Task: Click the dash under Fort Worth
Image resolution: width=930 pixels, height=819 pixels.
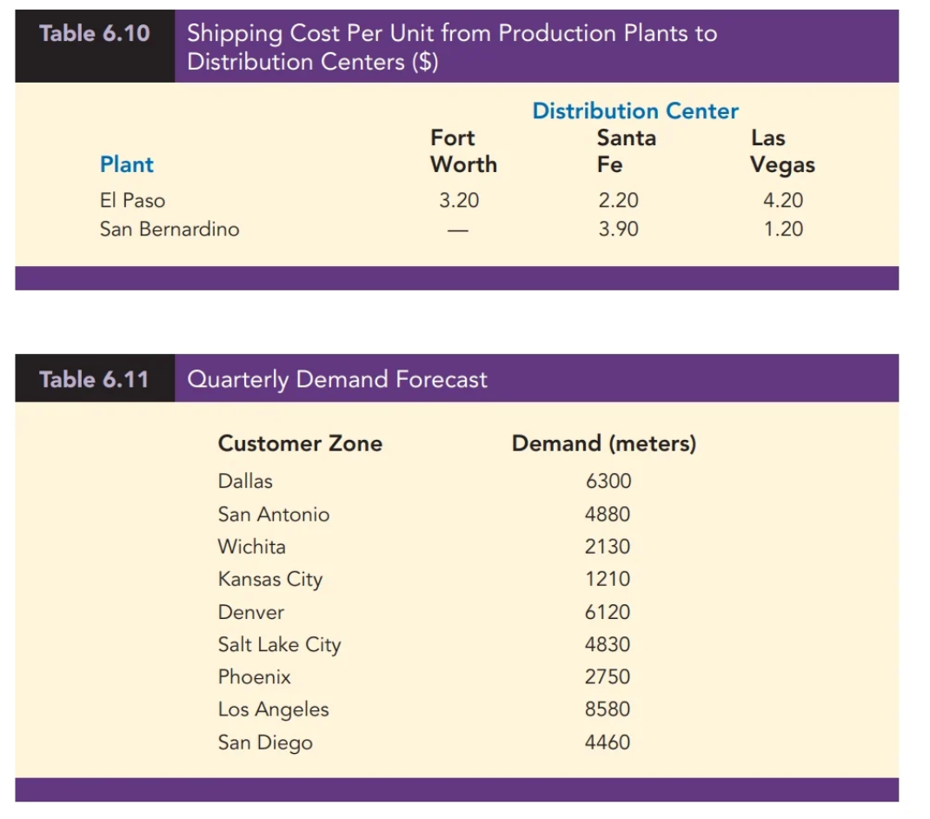Action: point(459,231)
